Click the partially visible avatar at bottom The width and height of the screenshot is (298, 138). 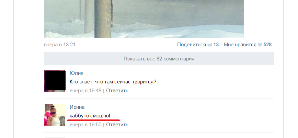pos(55,138)
